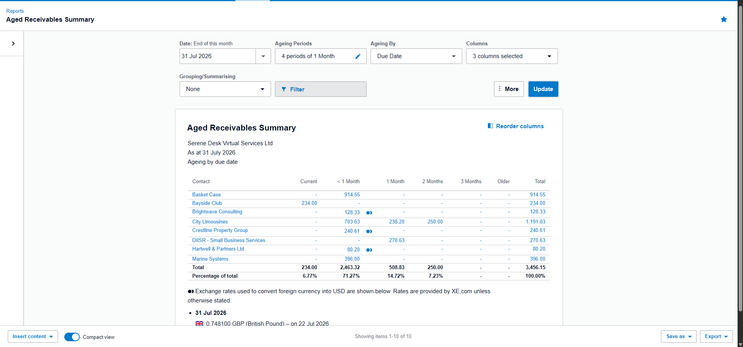Open the Save as menu
The width and height of the screenshot is (743, 347).
click(x=679, y=337)
